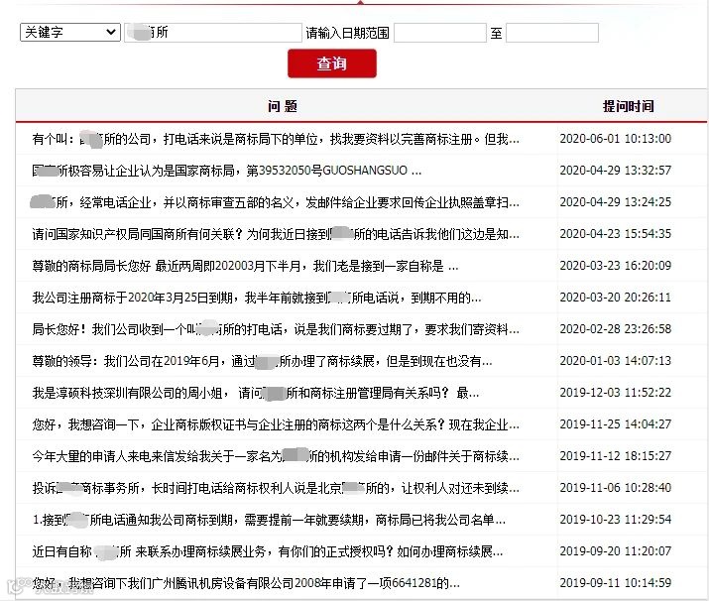Click timestamp 2019-11-12 18:15:27
Screen dimensions: 709x601
(x=616, y=455)
